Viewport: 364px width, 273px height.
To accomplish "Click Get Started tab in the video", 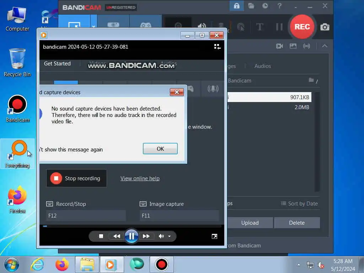I will 57,64.
